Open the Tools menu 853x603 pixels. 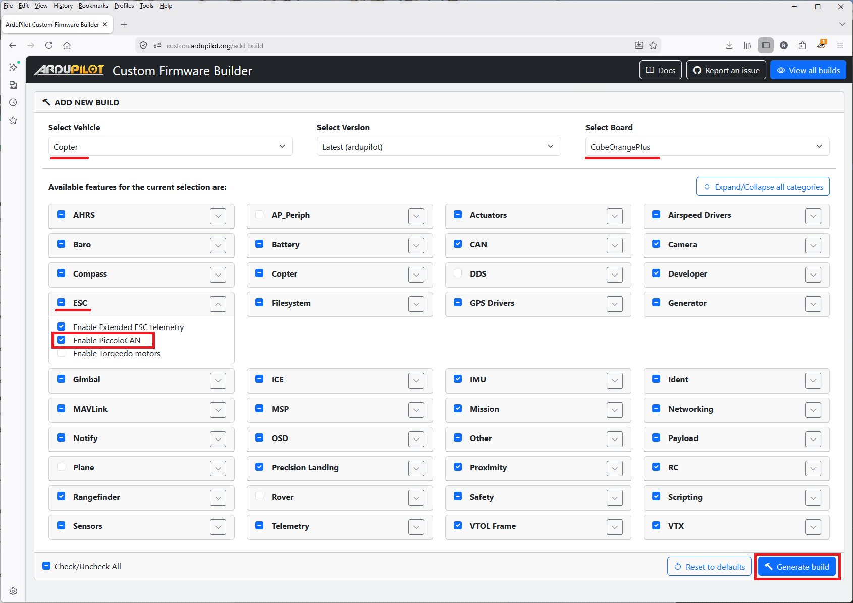point(146,6)
